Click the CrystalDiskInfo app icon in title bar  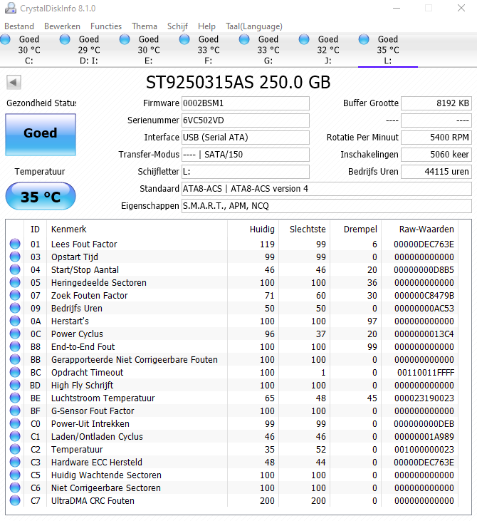[x=10, y=8]
